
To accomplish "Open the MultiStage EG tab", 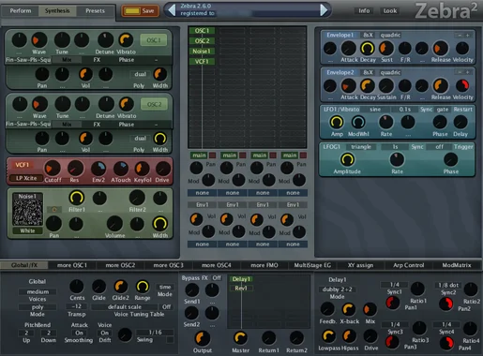I will click(x=312, y=265).
